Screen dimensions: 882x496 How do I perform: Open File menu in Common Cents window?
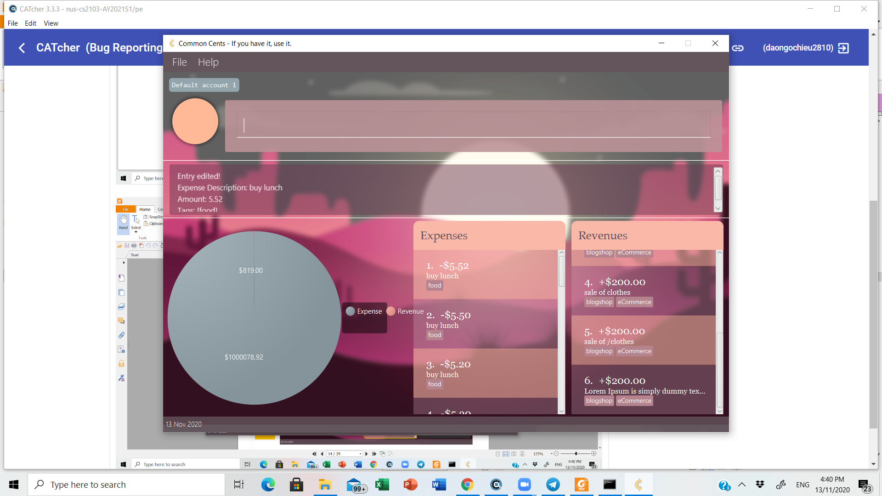(179, 62)
